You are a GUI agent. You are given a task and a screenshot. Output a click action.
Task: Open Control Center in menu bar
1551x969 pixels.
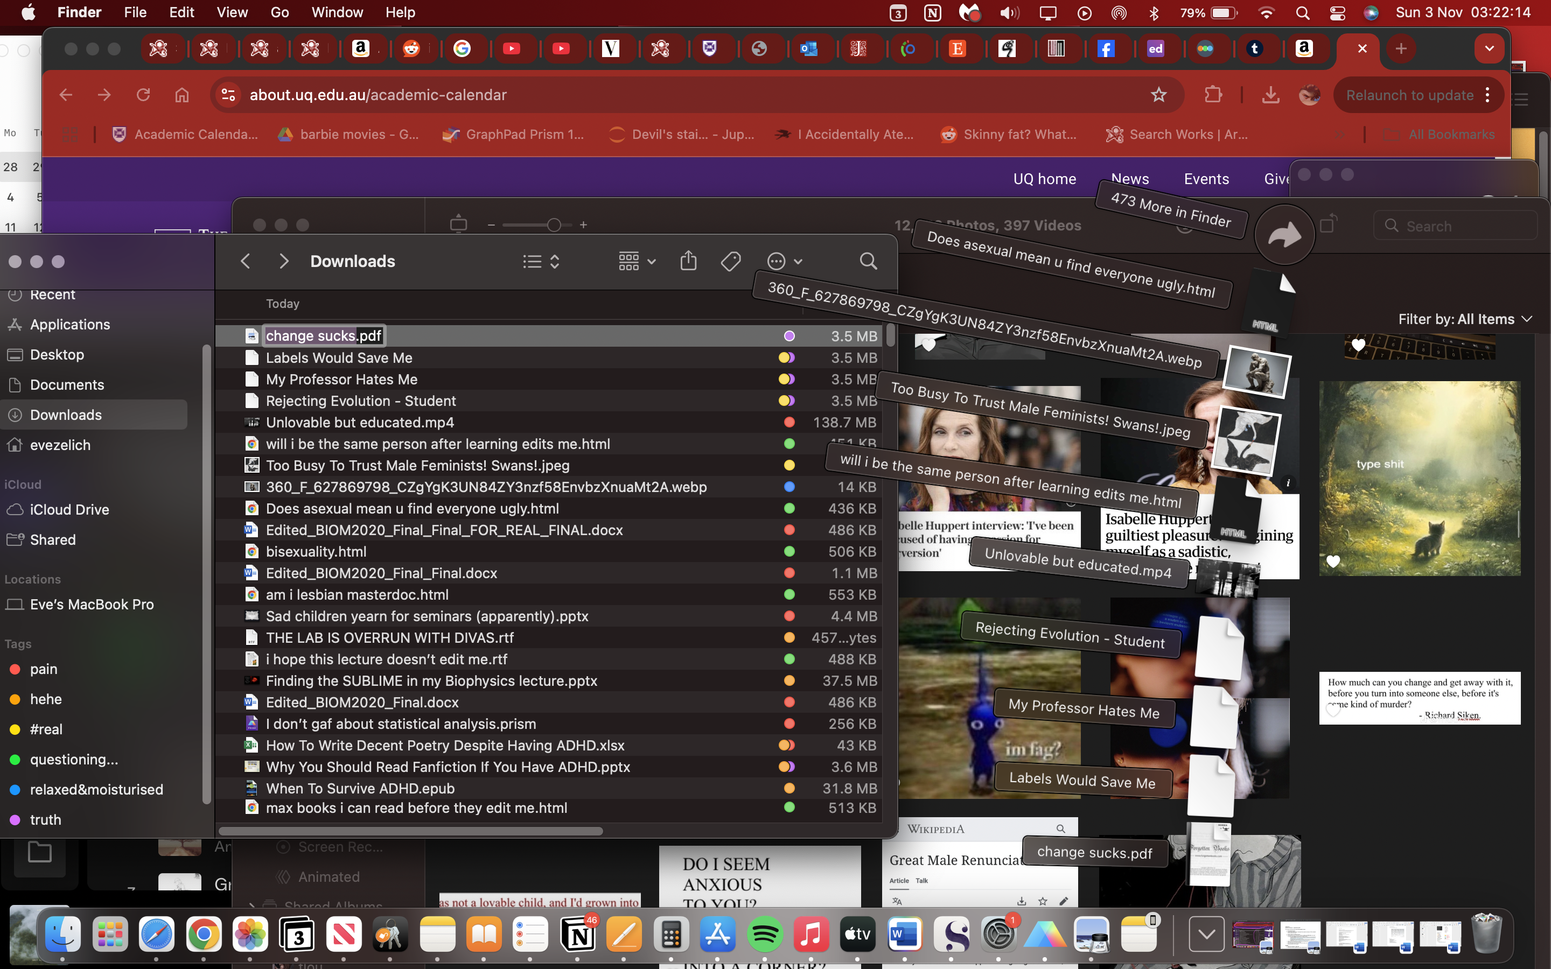pos(1337,12)
